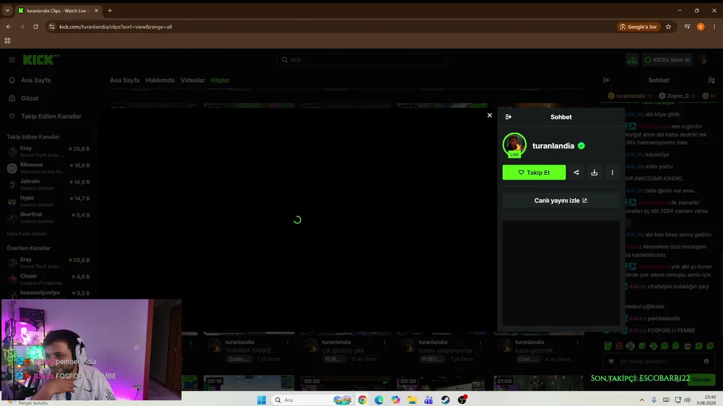Click the microphone icon in system tray
The height and width of the screenshot is (406, 723).
coord(654,400)
